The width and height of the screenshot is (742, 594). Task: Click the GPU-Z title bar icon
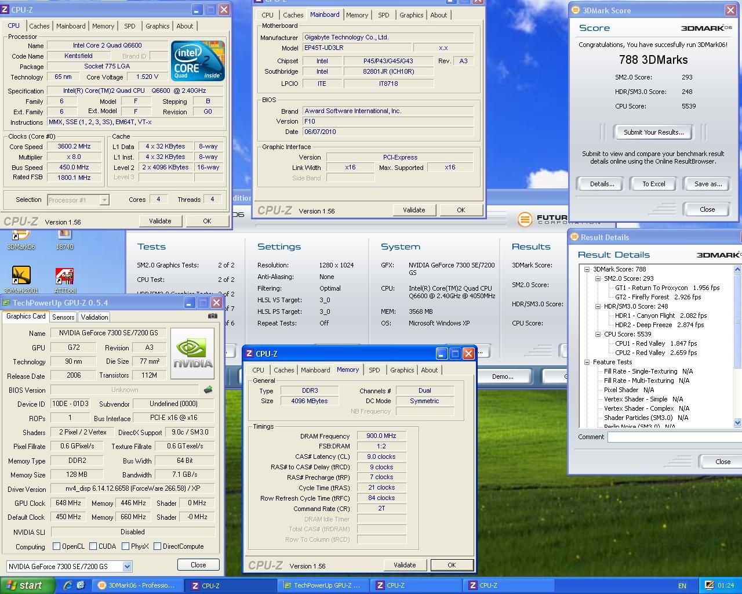coord(6,303)
